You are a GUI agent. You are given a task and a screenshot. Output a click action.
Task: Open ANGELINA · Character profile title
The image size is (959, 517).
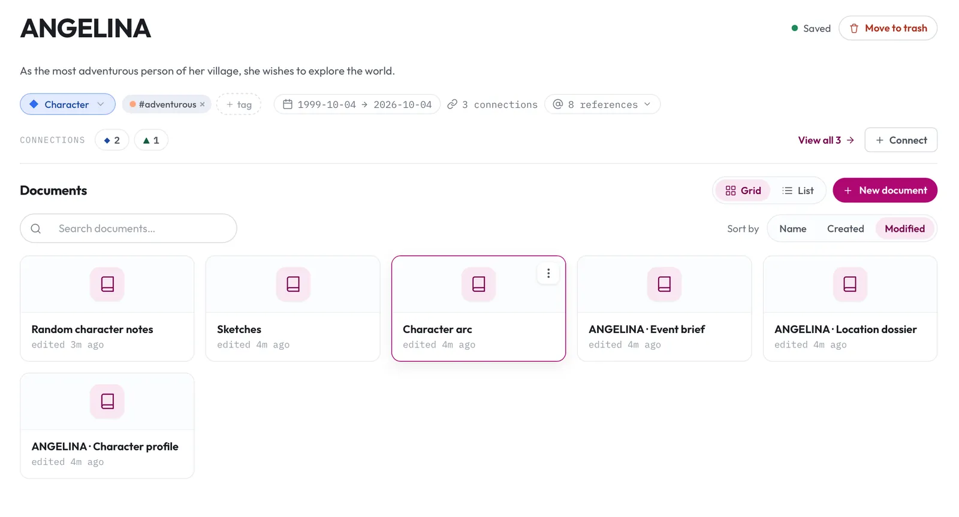tap(105, 447)
